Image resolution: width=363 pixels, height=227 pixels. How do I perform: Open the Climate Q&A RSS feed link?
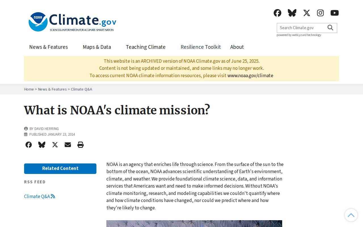coord(39,196)
